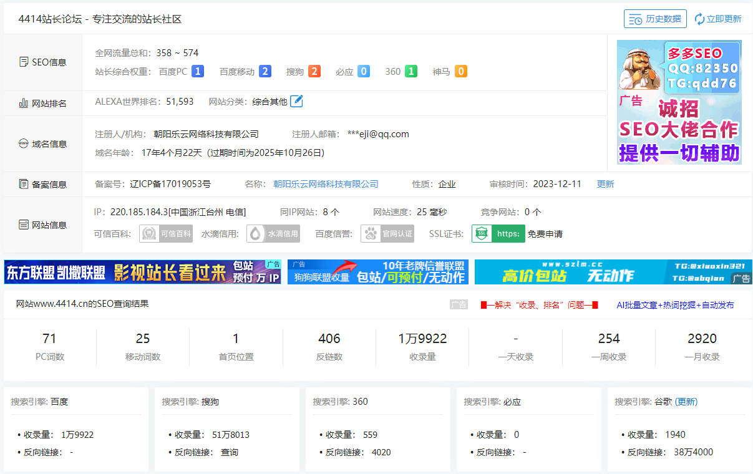Open company link 朝阳乐云网络科技有限公司 in 备案信息
This screenshot has height=474, width=753.
[326, 184]
